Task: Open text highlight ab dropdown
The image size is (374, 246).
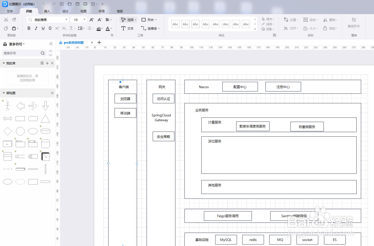Action: point(99,28)
